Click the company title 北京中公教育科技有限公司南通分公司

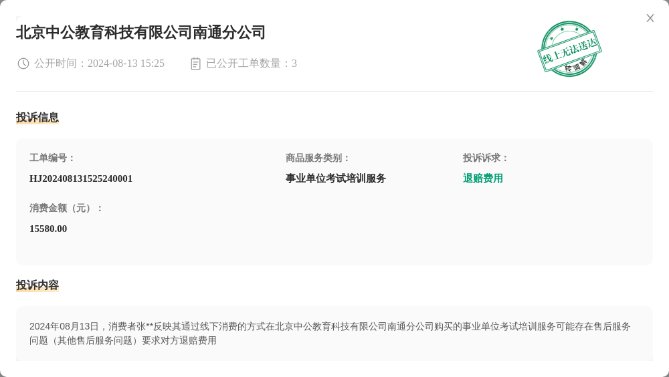pyautogui.click(x=140, y=32)
